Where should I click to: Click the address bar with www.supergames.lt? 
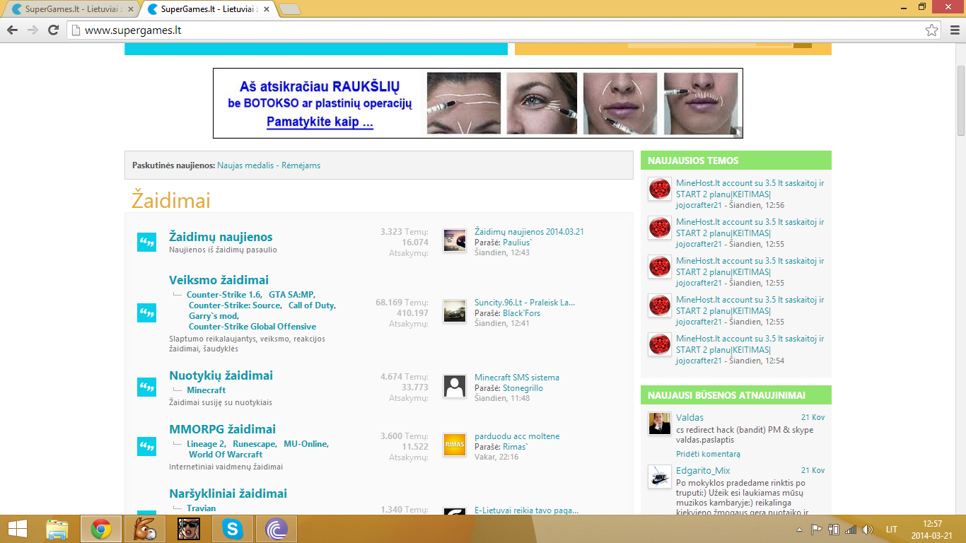495,30
